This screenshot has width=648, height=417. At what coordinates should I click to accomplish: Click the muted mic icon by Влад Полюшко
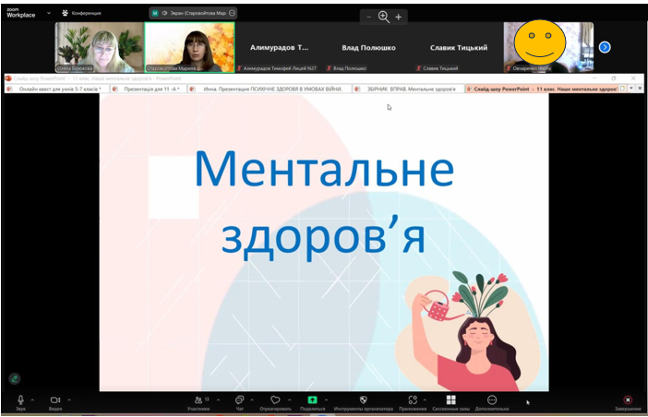point(329,68)
